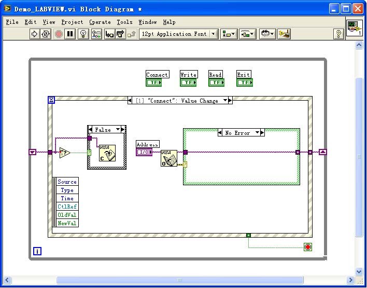Open the No Error case selector dropdown

(257, 133)
